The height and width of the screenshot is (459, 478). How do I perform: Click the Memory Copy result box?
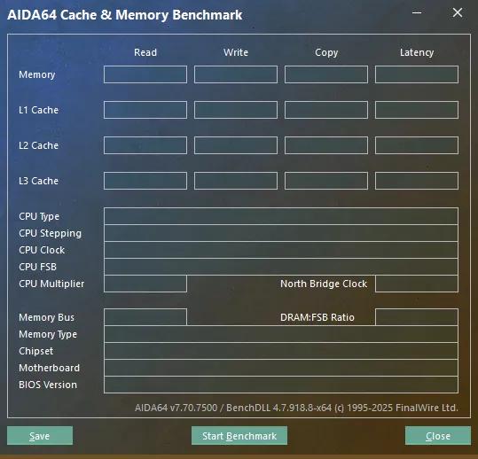coord(326,74)
